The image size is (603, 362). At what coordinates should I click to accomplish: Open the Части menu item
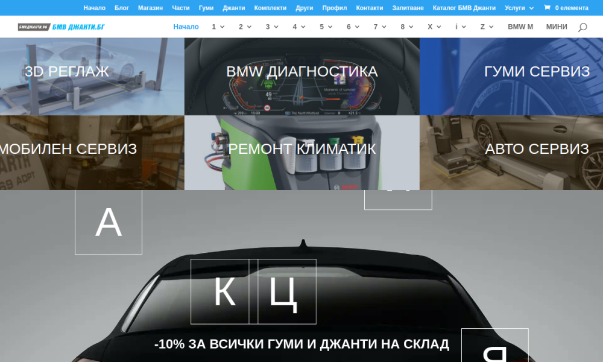point(181,8)
